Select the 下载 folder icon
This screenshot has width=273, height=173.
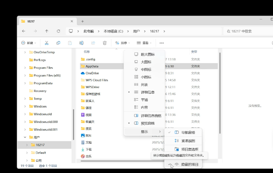[83, 149]
